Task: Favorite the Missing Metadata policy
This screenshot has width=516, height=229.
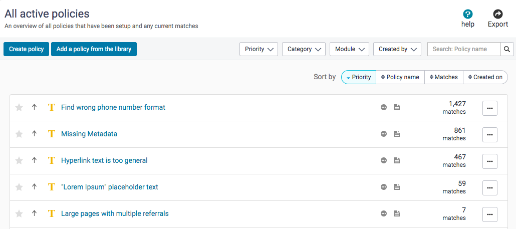Action: click(19, 134)
